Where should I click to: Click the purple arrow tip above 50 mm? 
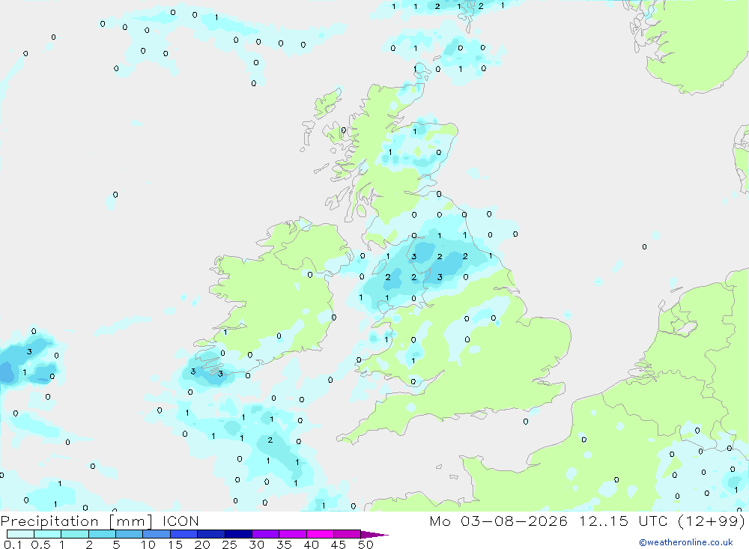click(x=374, y=535)
